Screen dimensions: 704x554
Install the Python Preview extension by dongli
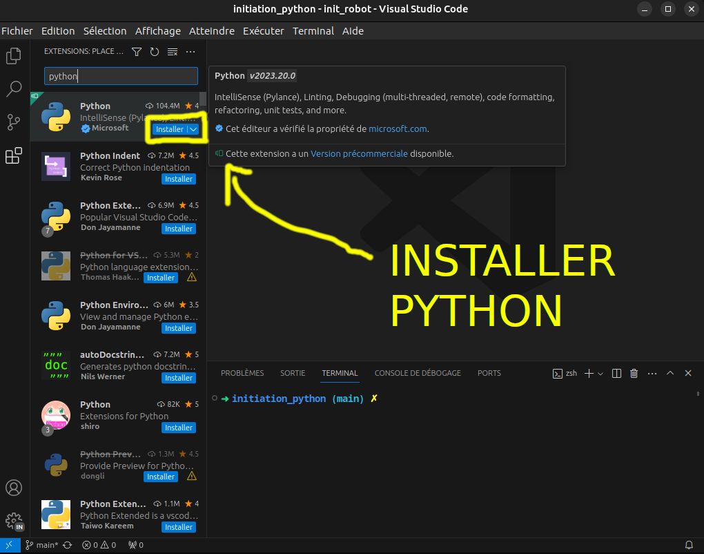tap(161, 477)
